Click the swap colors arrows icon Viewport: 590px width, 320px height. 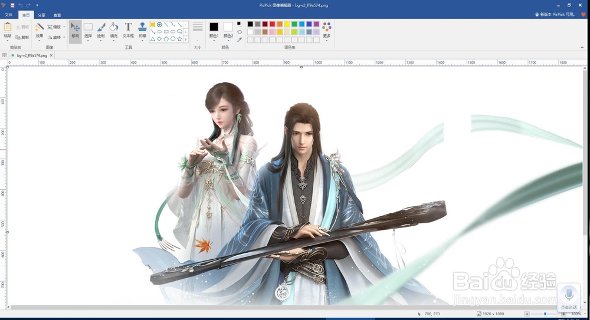(240, 32)
